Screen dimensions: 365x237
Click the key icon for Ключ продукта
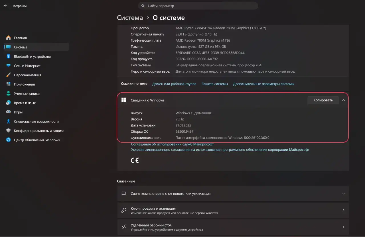tap(124, 211)
